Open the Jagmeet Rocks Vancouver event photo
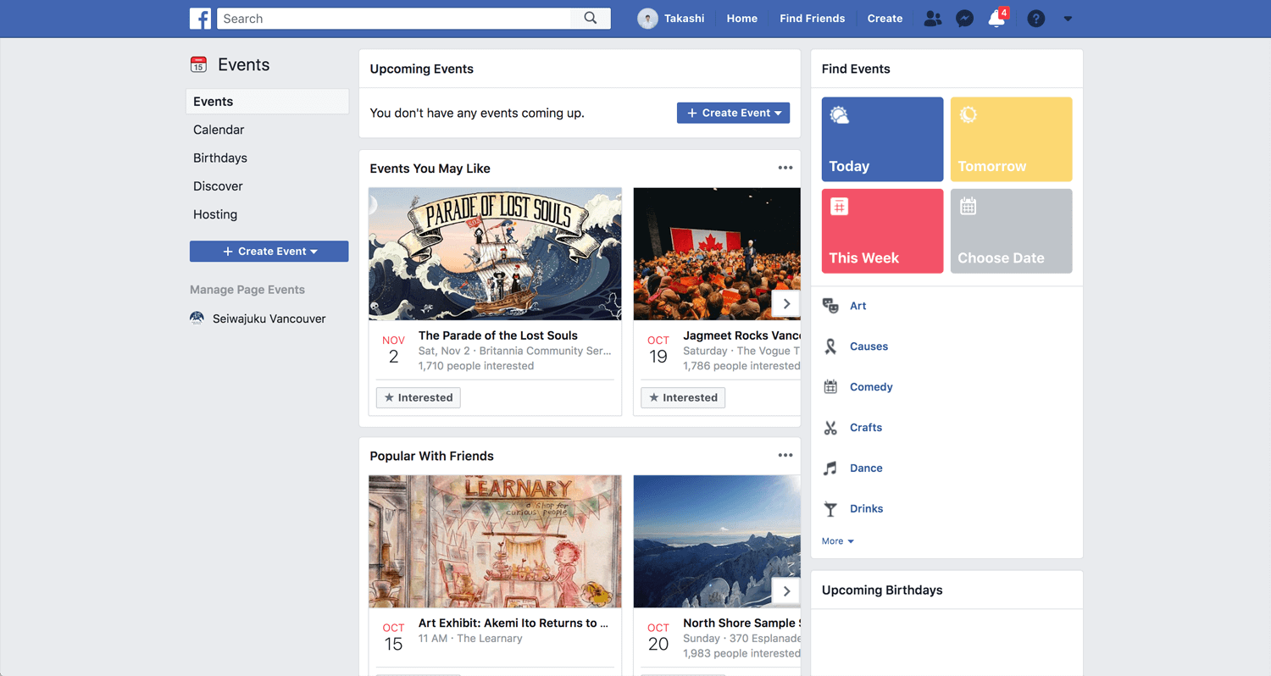Viewport: 1271px width, 676px height. [717, 254]
